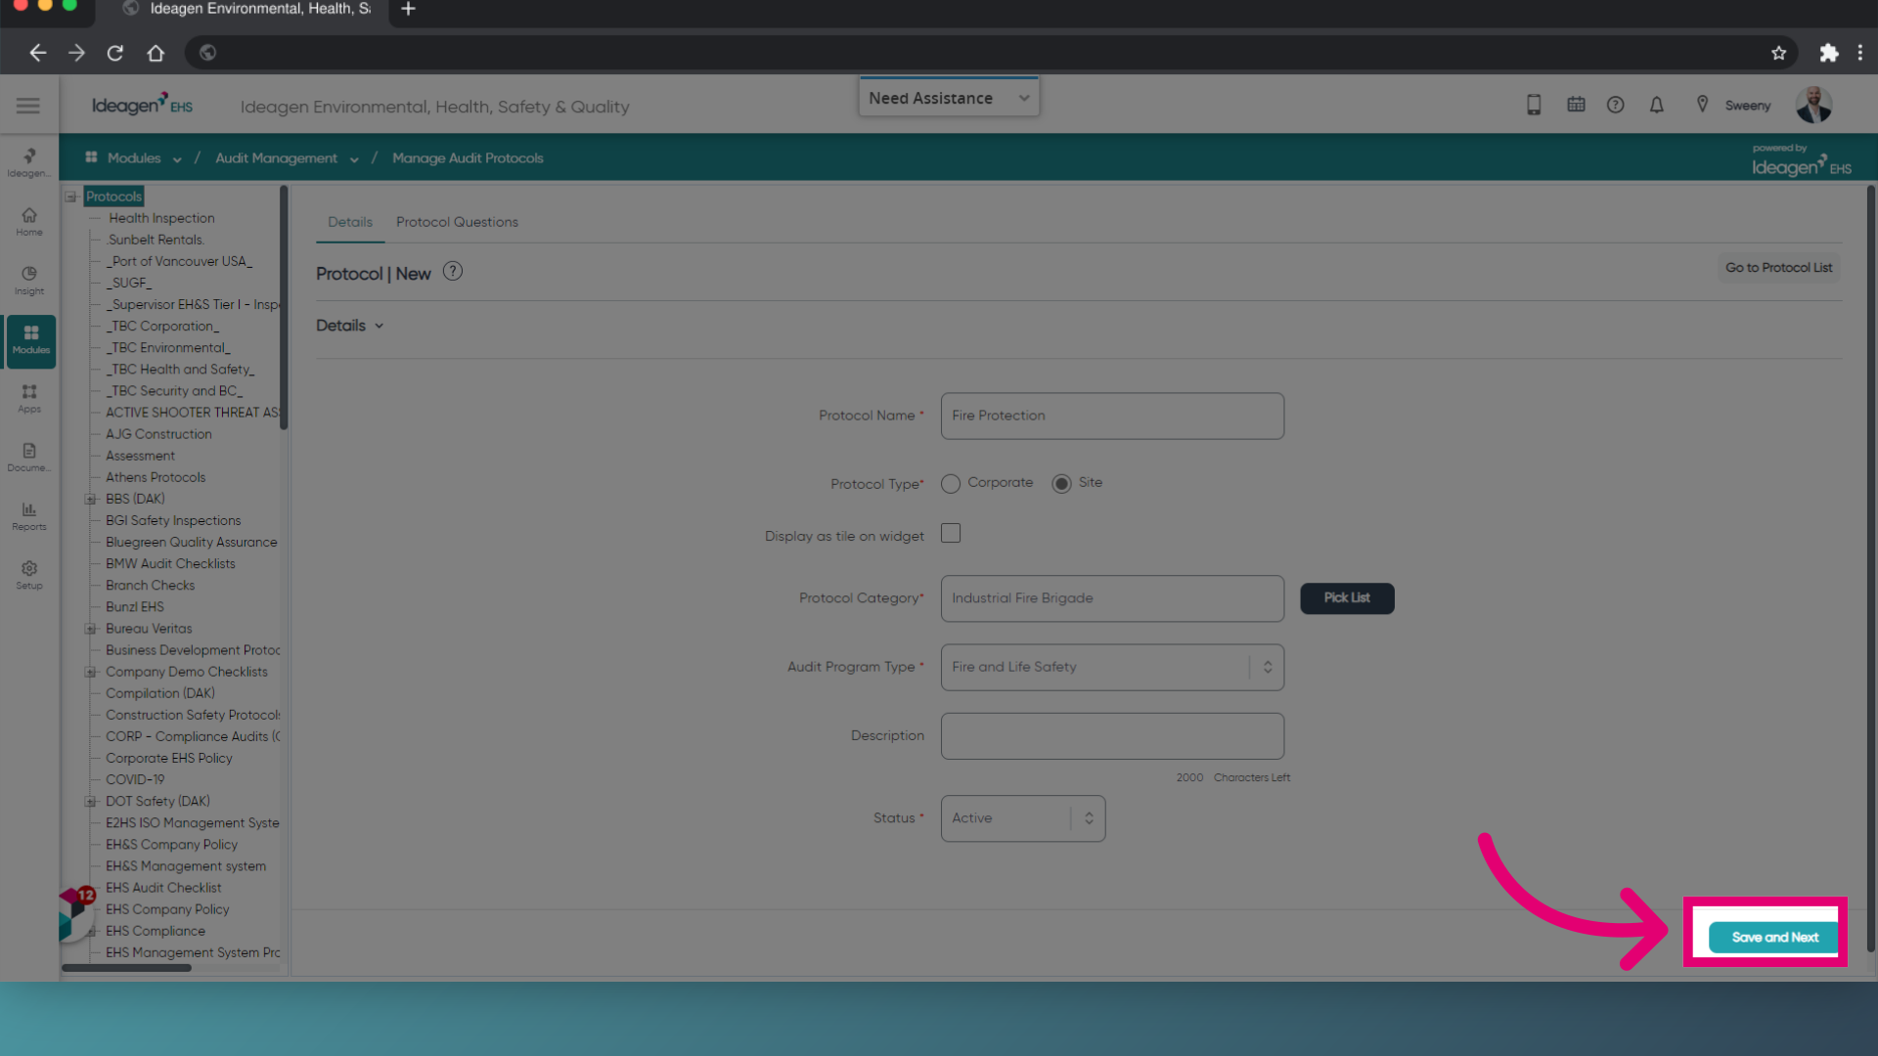Open the calendar icon in header
The image size is (1878, 1056).
coord(1576,105)
